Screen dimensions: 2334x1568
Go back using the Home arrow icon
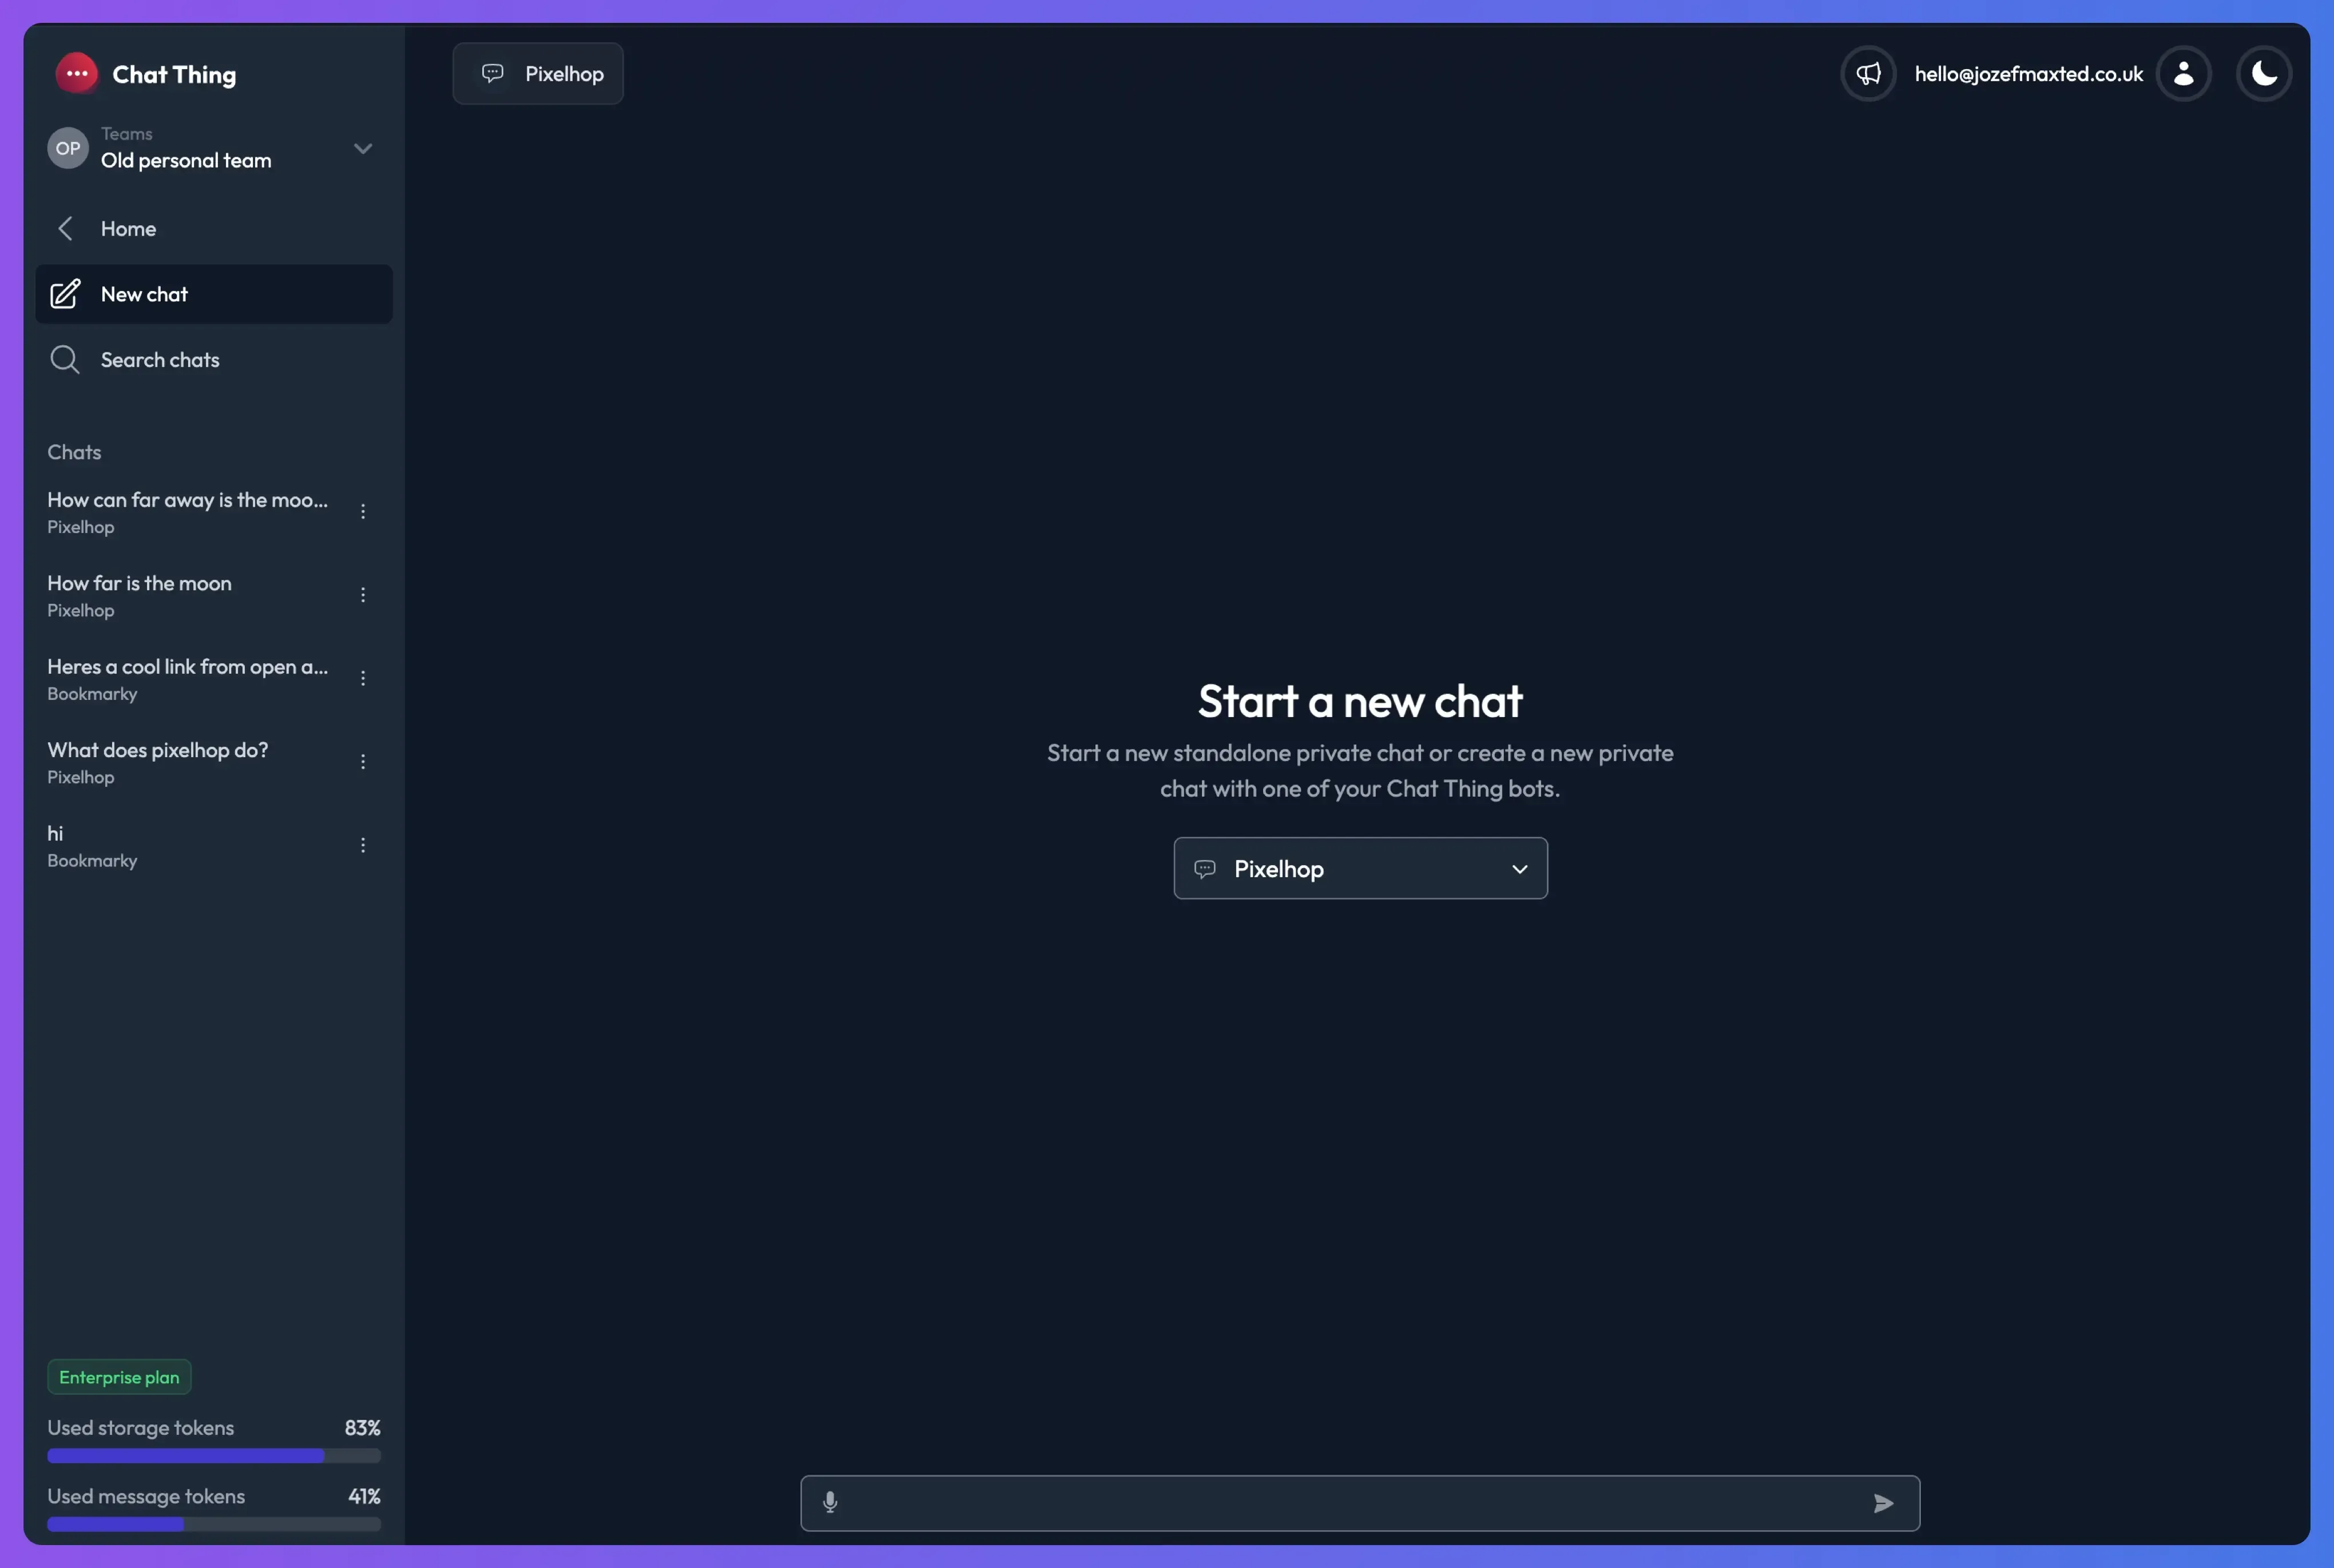(65, 228)
